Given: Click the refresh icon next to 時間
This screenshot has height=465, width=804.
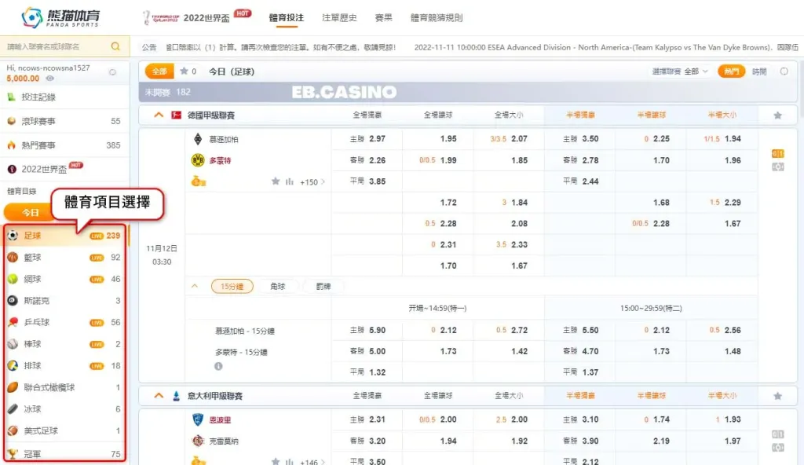Looking at the screenshot, I should pos(784,71).
